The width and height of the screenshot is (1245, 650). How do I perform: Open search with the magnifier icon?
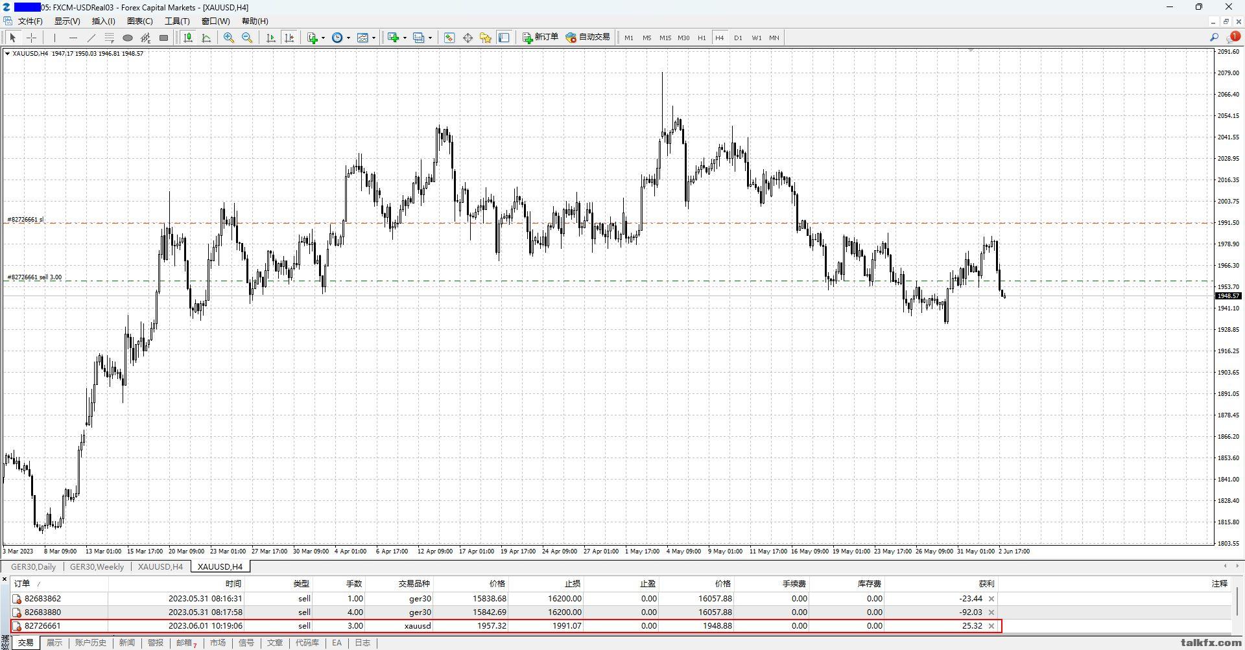1215,38
